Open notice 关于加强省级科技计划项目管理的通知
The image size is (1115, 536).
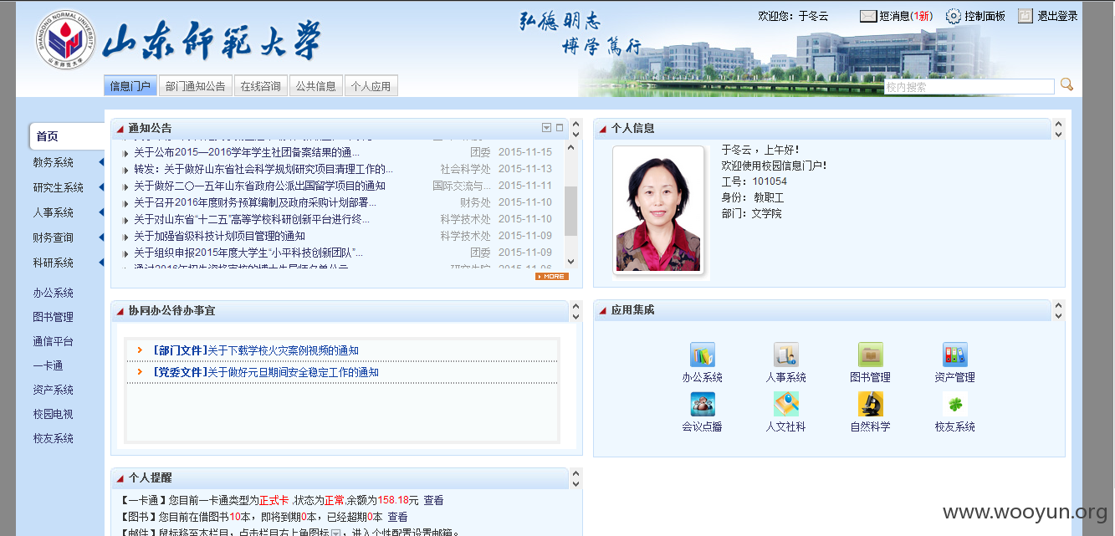219,236
